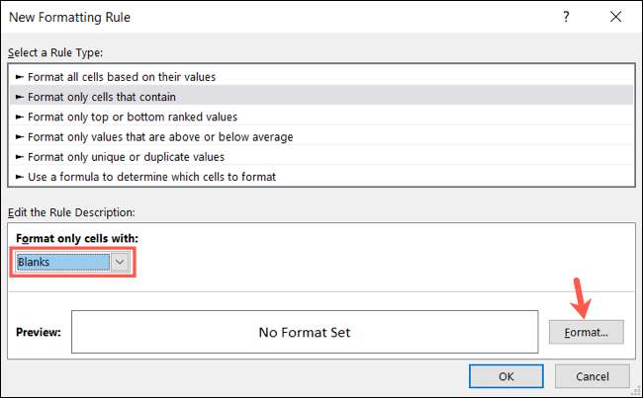Close the New Formatting Rule dialog

[614, 17]
